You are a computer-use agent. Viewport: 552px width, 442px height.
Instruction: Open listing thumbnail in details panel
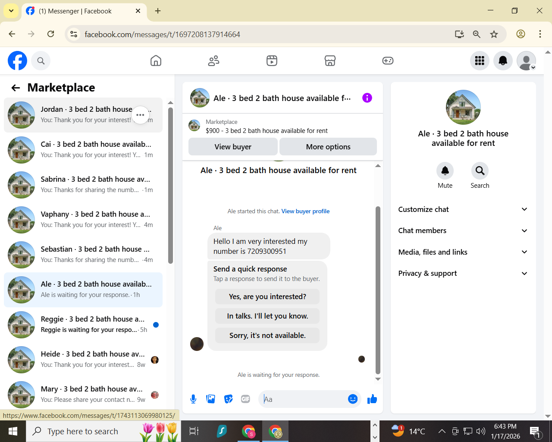(463, 107)
